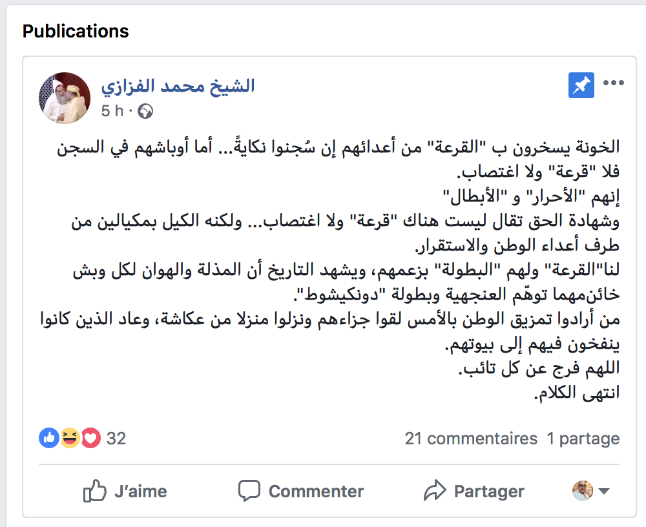
Task: Click the Partager share arrow icon
Action: click(x=435, y=491)
